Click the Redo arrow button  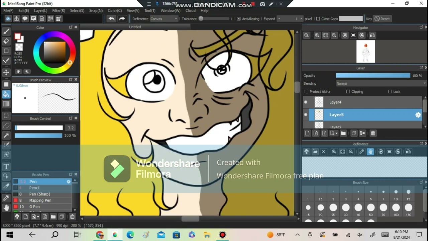tap(122, 19)
